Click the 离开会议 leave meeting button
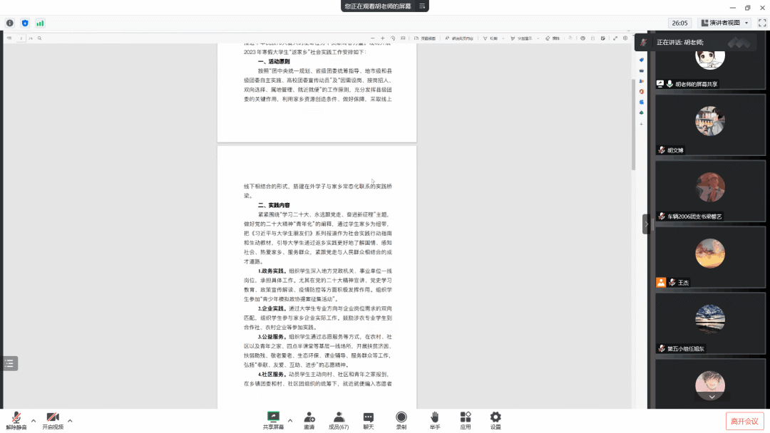Image resolution: width=770 pixels, height=433 pixels. [745, 421]
